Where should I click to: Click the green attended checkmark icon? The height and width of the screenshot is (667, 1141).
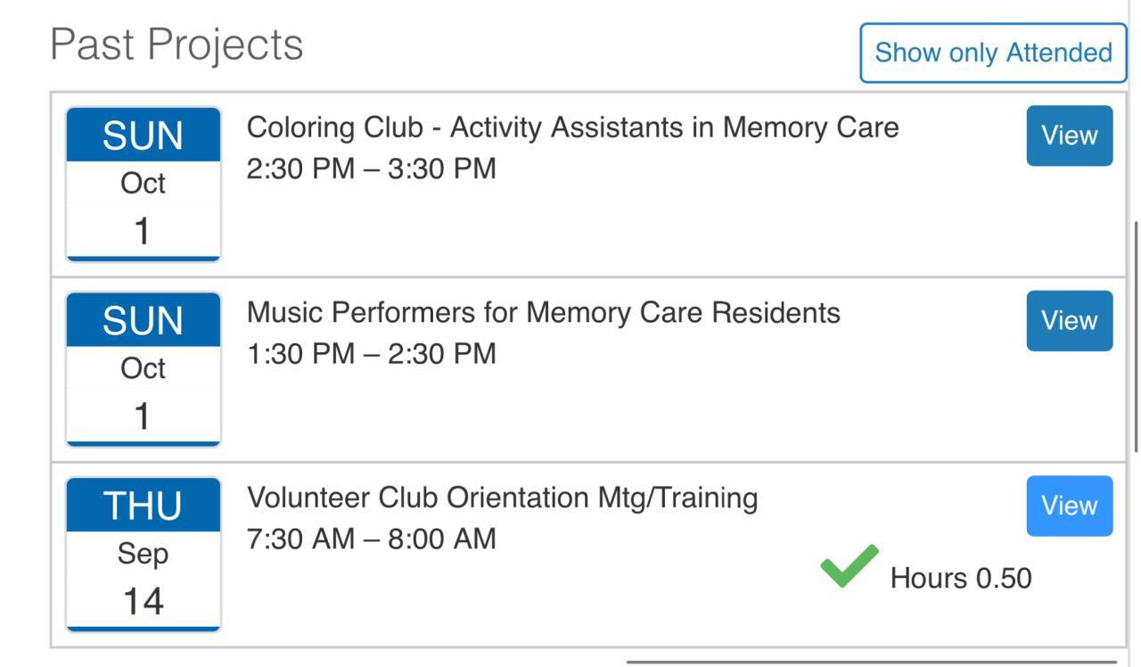pyautogui.click(x=849, y=567)
